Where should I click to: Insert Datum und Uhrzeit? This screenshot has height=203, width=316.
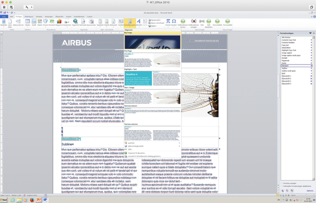[156, 23]
